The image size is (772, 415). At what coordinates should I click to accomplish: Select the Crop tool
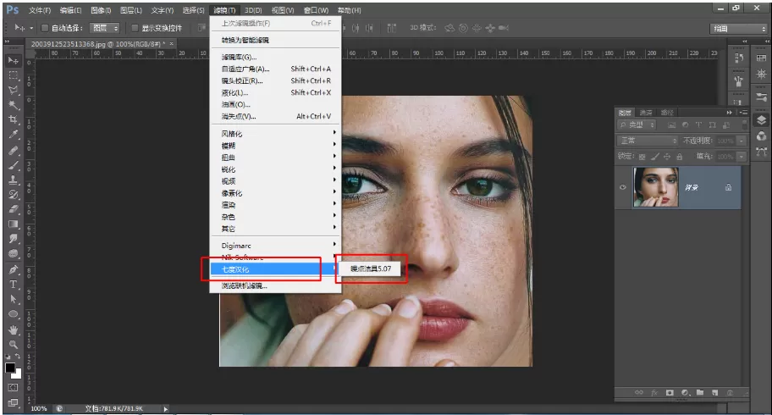click(14, 119)
